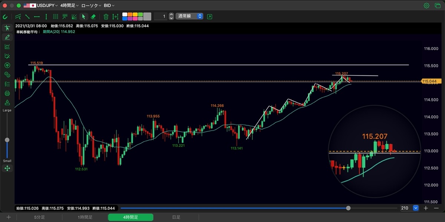Click the four-way move arrows icon
445x222 pixels.
[x=7, y=168]
